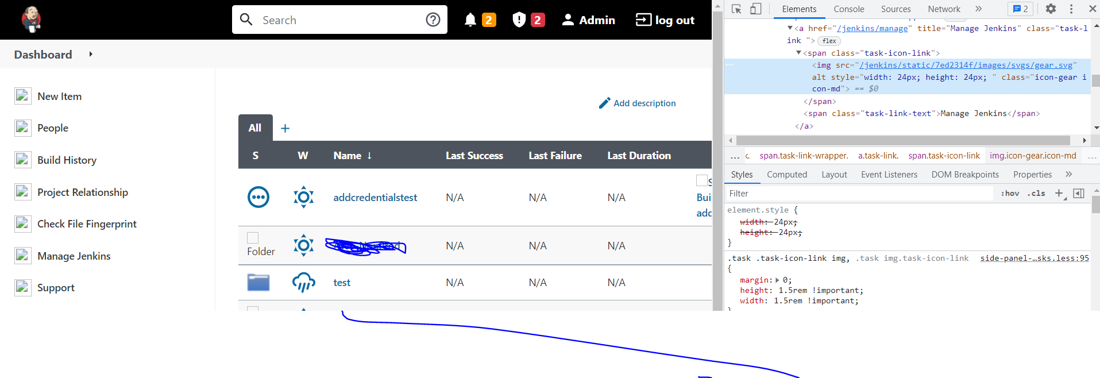
Task: Open Manage Jenkins sidebar link
Action: 74,256
